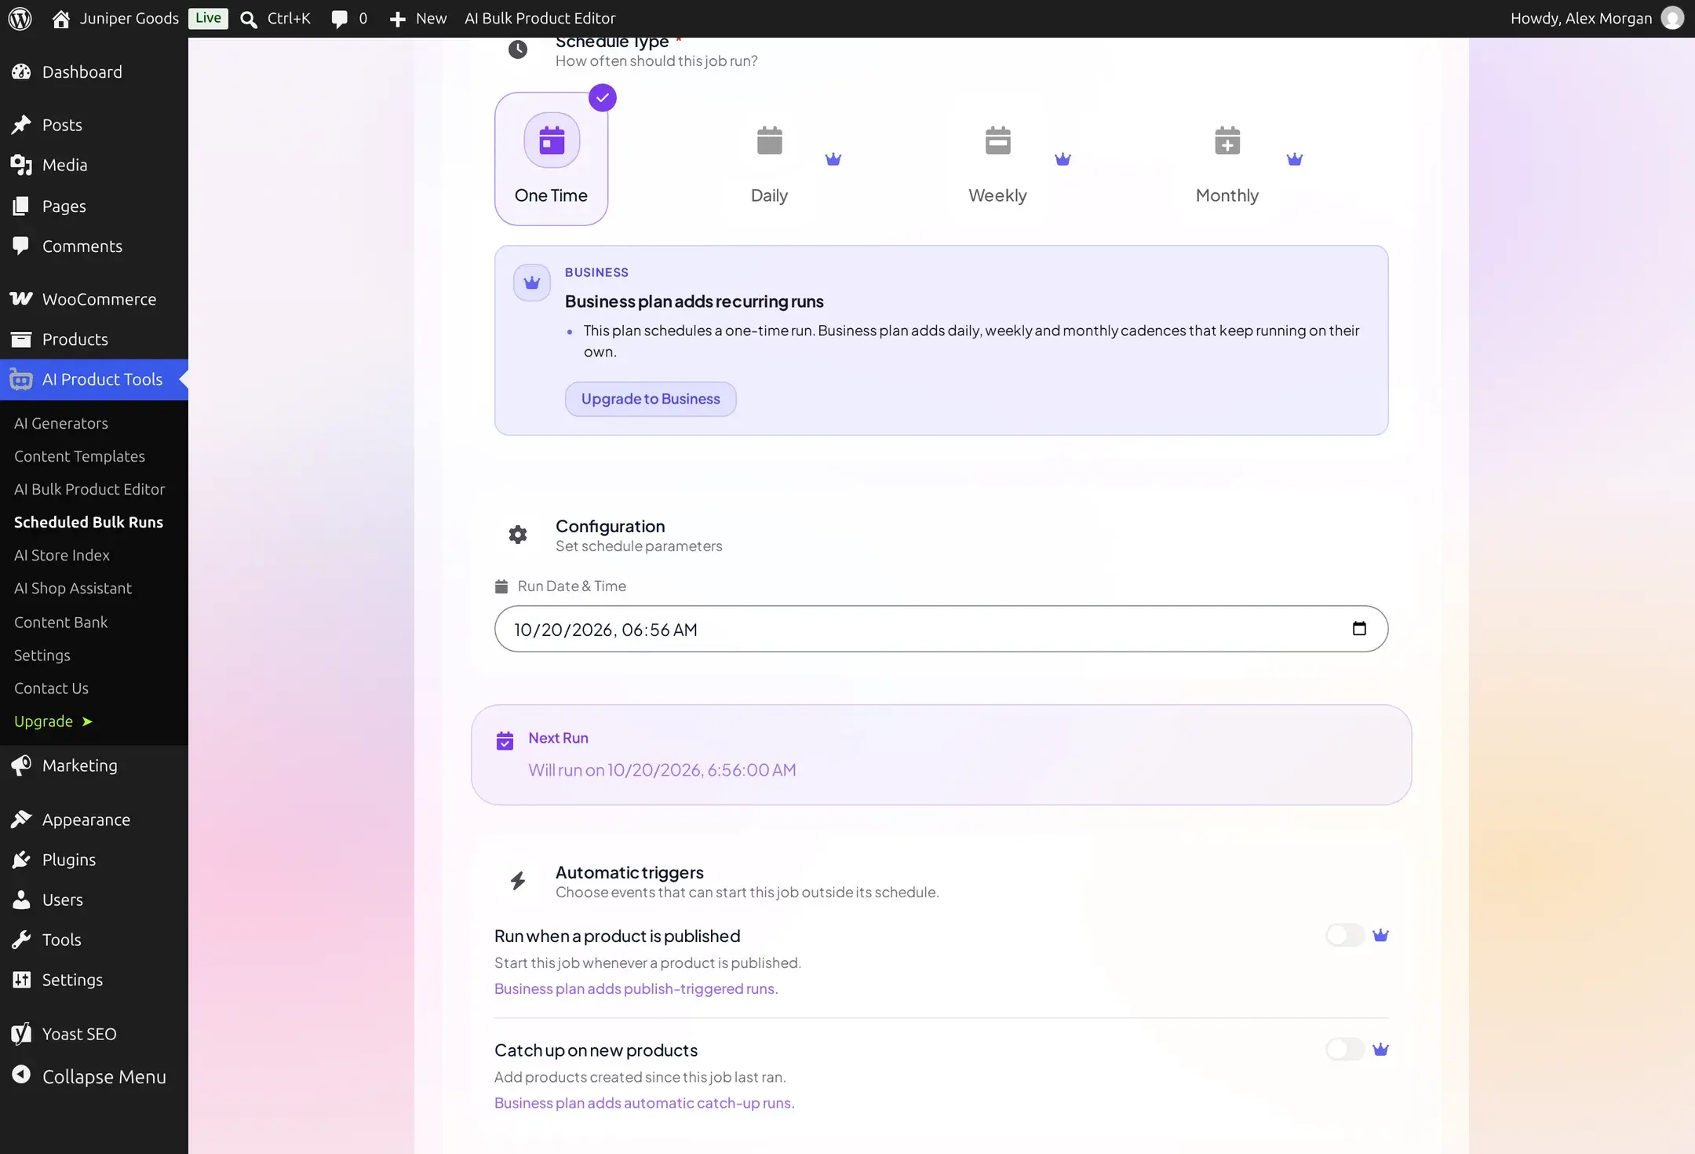Click the crown icon beside Daily
This screenshot has width=1695, height=1154.
point(833,159)
